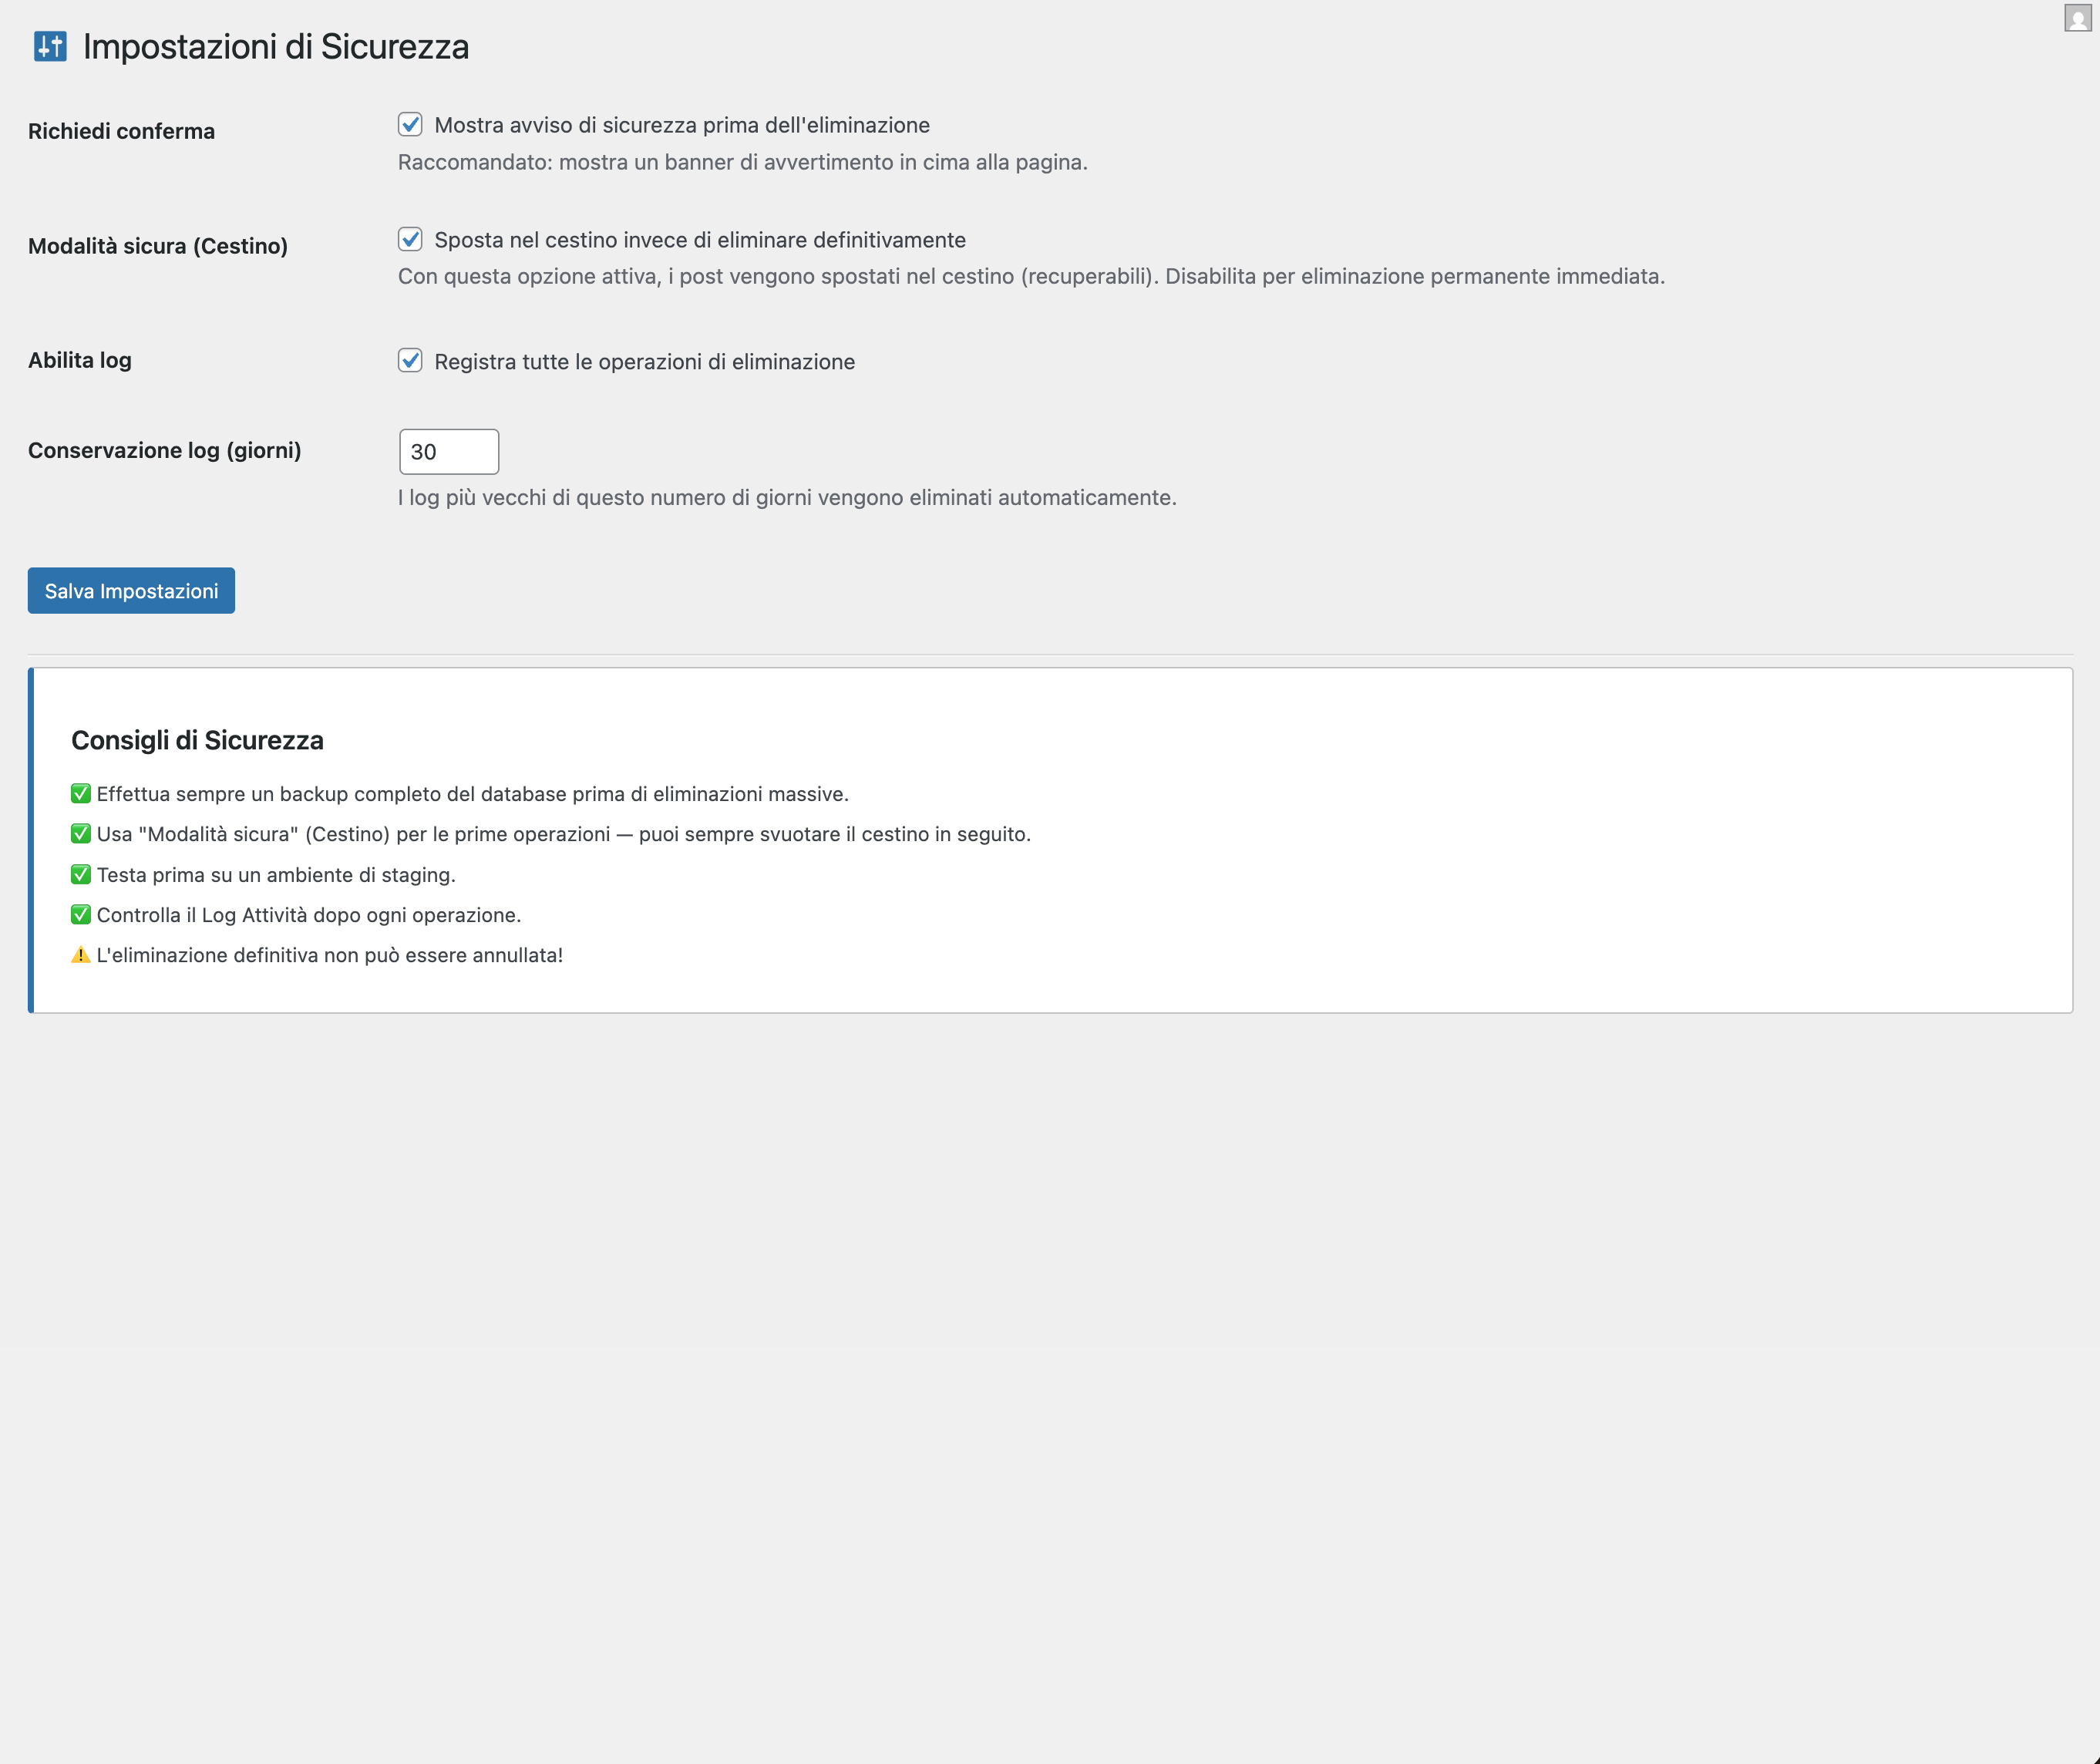
Task: Click green checkmark icon beside staging environment tip
Action: coord(81,875)
